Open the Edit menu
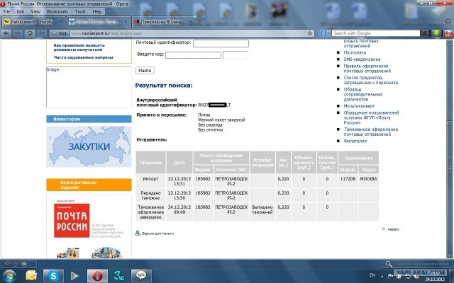The width and height of the screenshot is (454, 283). point(21,11)
